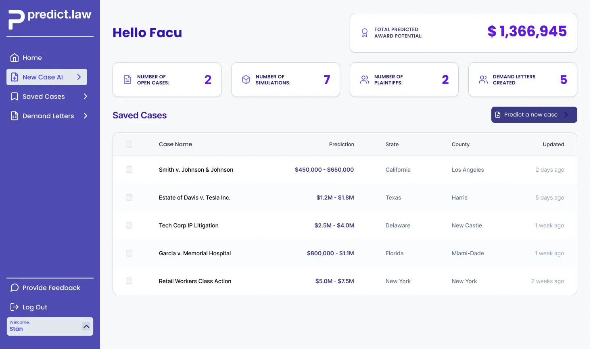593x349 pixels.
Task: Open New Case AI menu item
Action: [x=47, y=77]
